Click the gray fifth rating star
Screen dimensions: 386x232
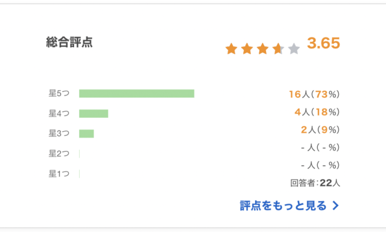[x=294, y=48]
